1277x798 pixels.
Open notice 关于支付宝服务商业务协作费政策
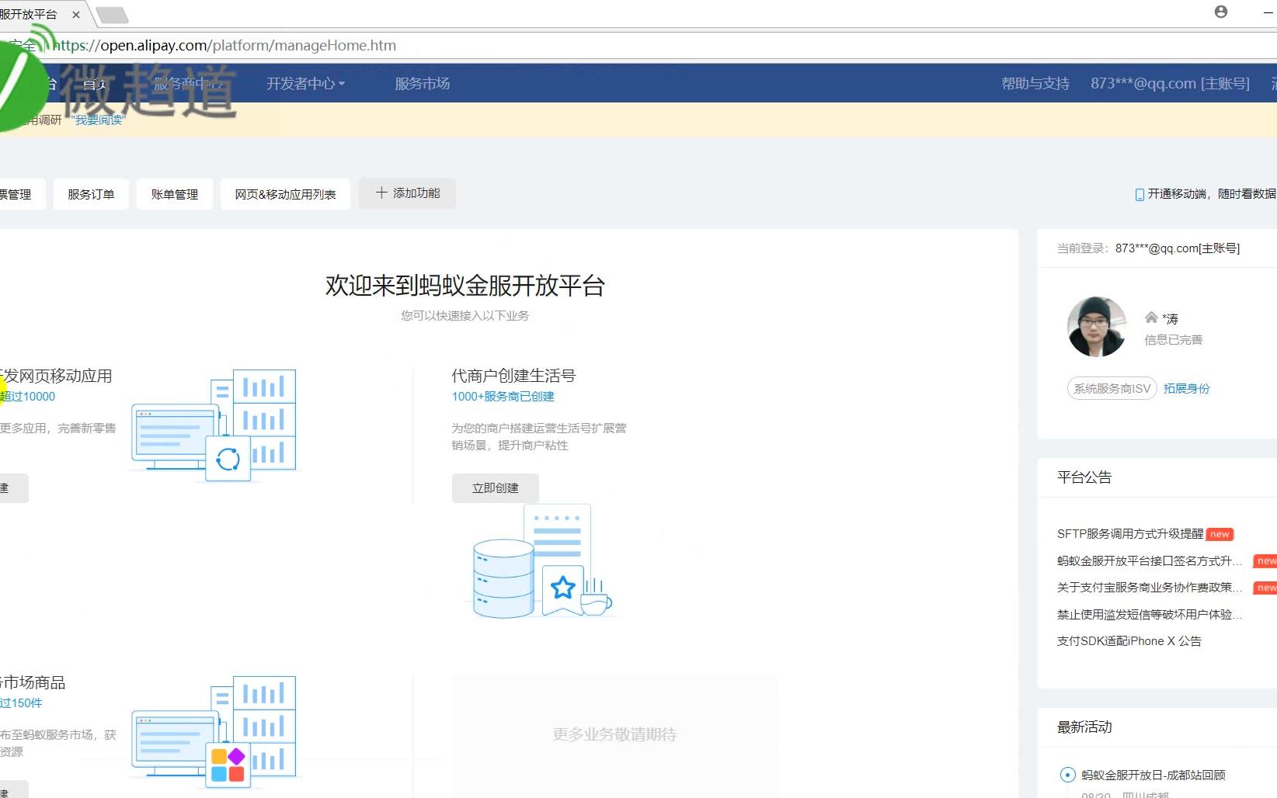(x=1150, y=588)
